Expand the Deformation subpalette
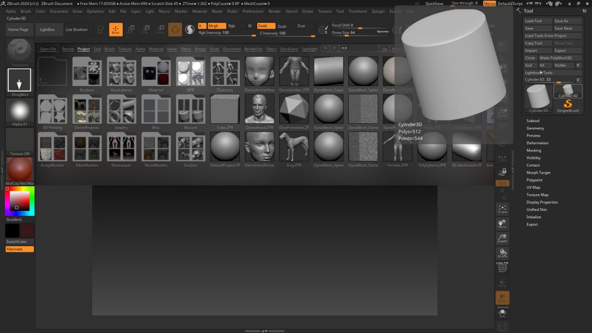The image size is (592, 333). tap(537, 143)
